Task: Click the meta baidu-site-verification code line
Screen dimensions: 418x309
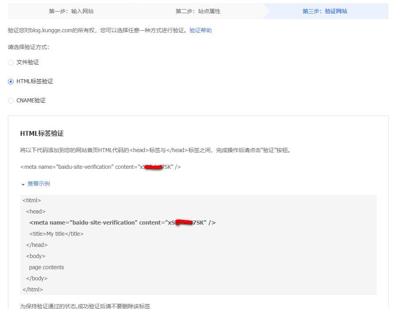Action: tap(100, 167)
